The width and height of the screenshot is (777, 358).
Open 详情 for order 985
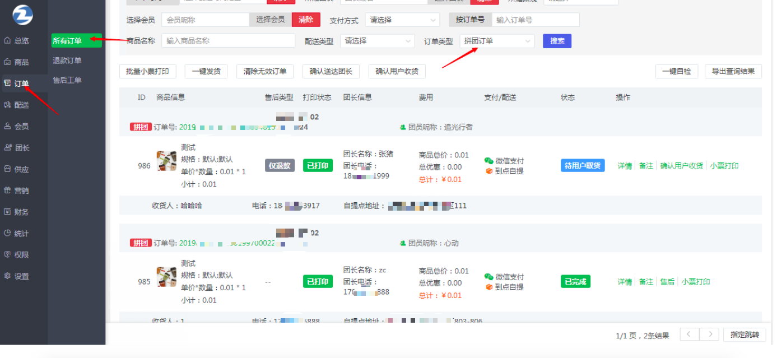click(x=625, y=282)
